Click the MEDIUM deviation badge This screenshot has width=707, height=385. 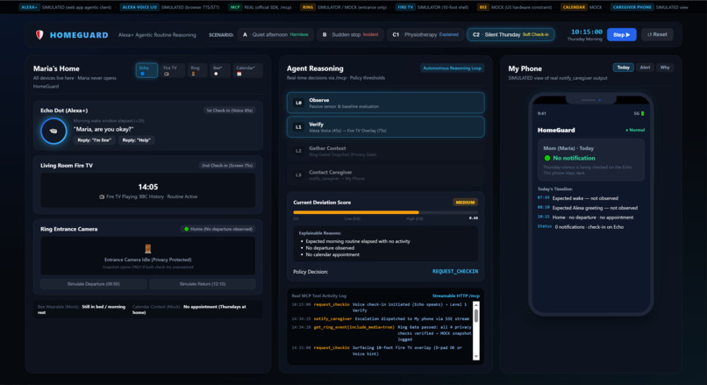click(465, 203)
